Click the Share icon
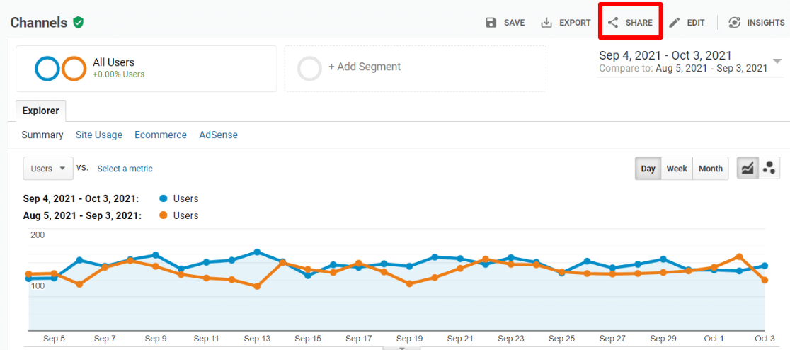Screen dimensions: 790x350 click(x=613, y=23)
